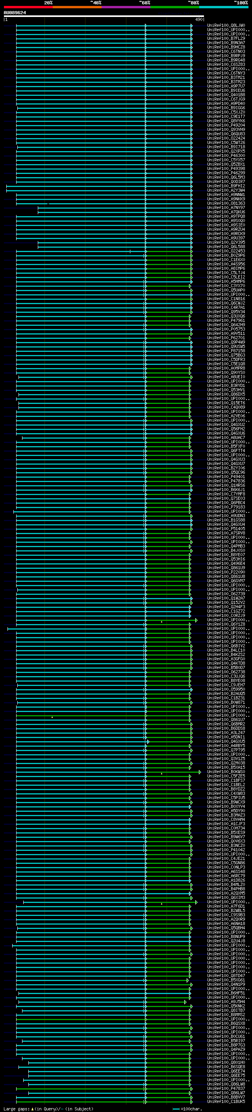
Task: Click the yellow gap marker in UniRef100_B0KWS0 row
Action: click(x=161, y=774)
